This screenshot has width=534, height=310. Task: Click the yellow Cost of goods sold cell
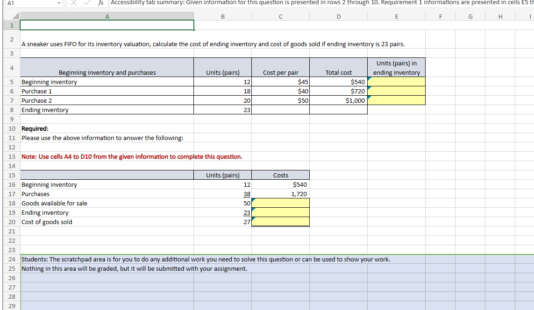point(280,222)
